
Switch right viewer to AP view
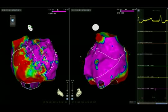[x=73, y=102]
